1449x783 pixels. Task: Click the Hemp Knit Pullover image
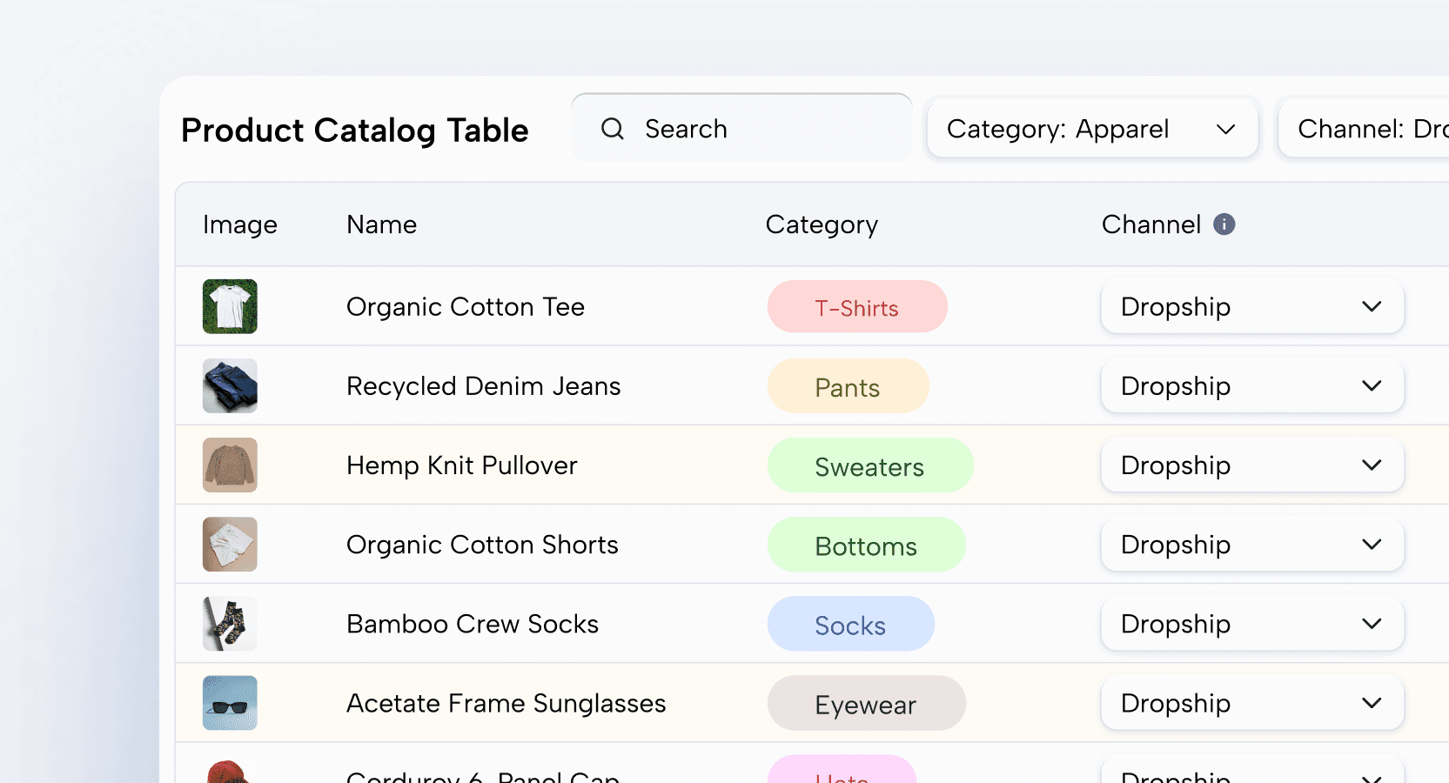click(x=230, y=465)
